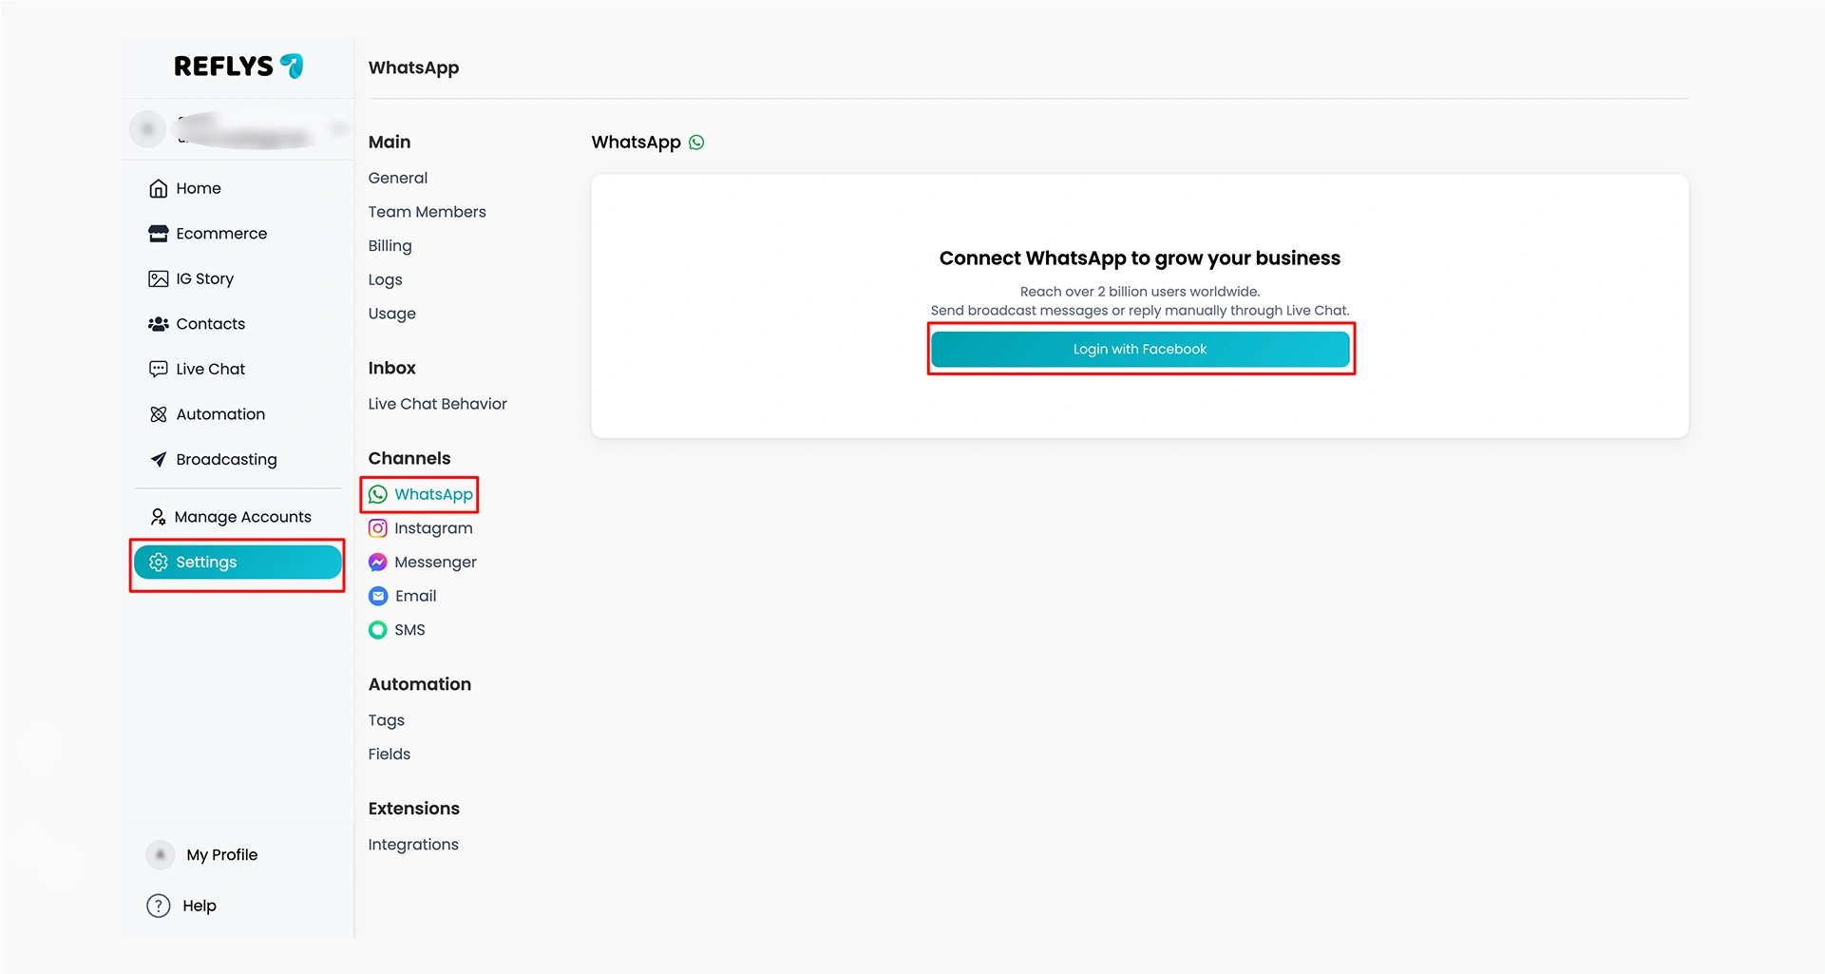Click the 'Connect WhatsApp to grow your business' heading
The width and height of the screenshot is (1825, 974).
click(x=1140, y=258)
